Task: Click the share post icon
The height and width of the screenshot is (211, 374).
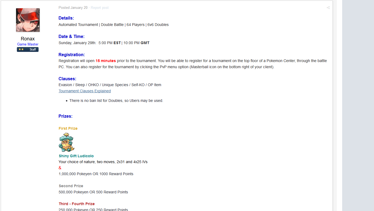Action: coord(328,8)
